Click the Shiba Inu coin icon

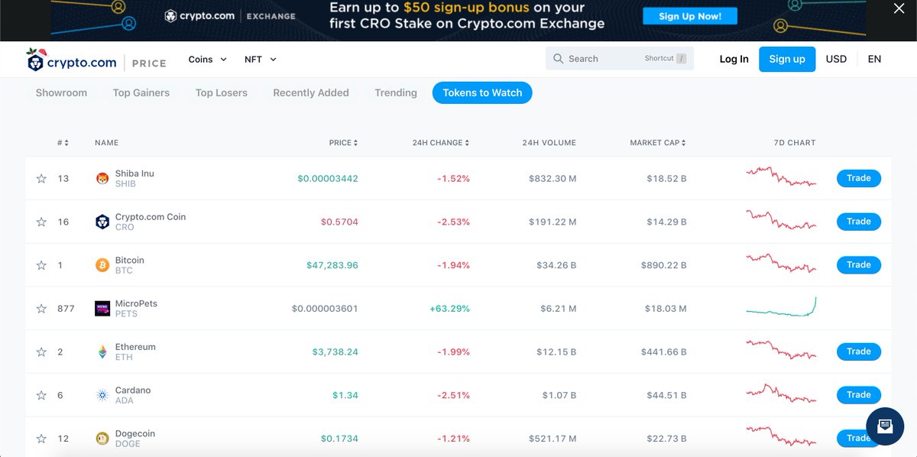102,179
